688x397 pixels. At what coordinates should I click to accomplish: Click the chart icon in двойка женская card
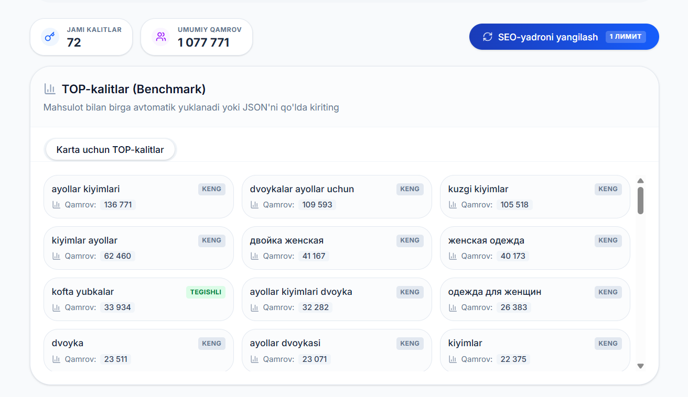click(254, 256)
